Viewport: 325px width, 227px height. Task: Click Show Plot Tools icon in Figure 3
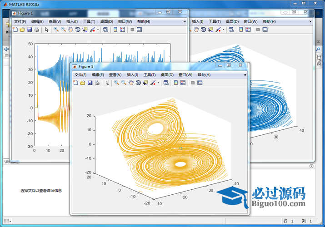click(x=200, y=83)
